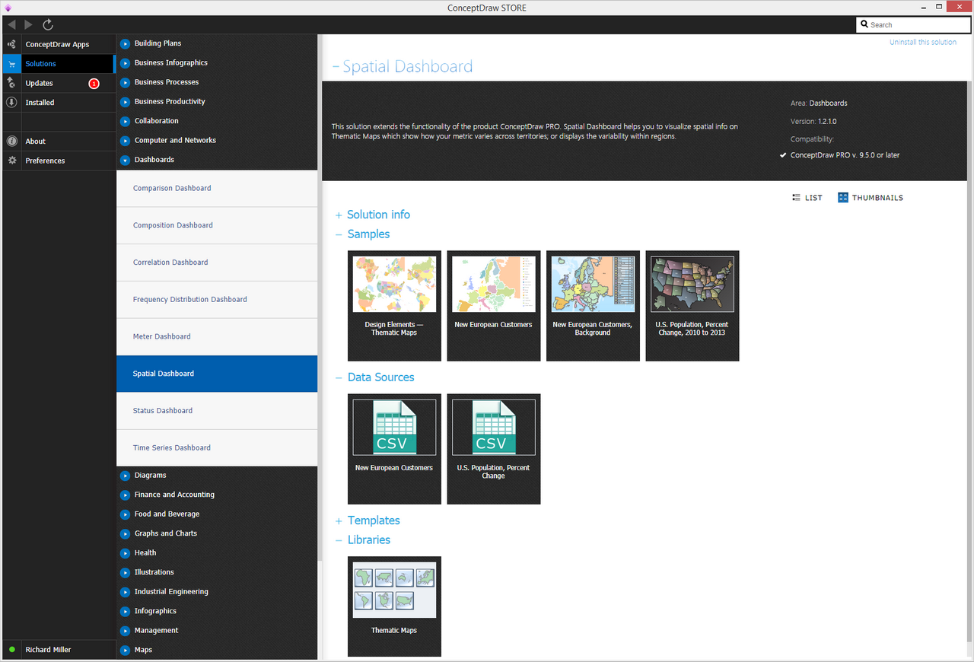Click the About info icon
This screenshot has height=662, width=974.
pos(11,141)
